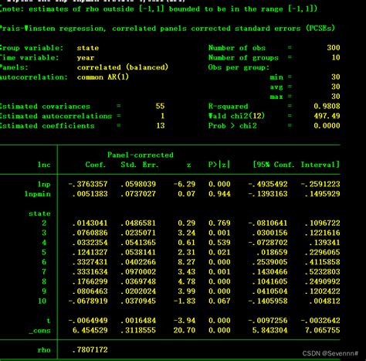The width and height of the screenshot is (366, 361).
Task: Select Estimated coefficients value 13
Action: 160,126
